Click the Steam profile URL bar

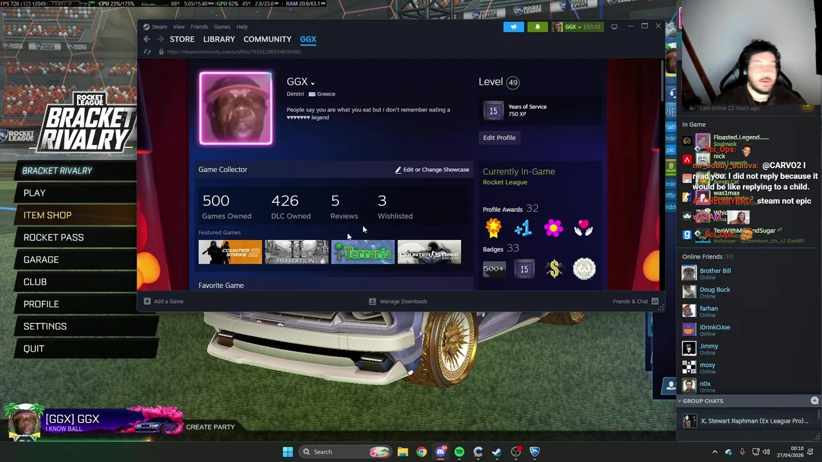pos(234,52)
